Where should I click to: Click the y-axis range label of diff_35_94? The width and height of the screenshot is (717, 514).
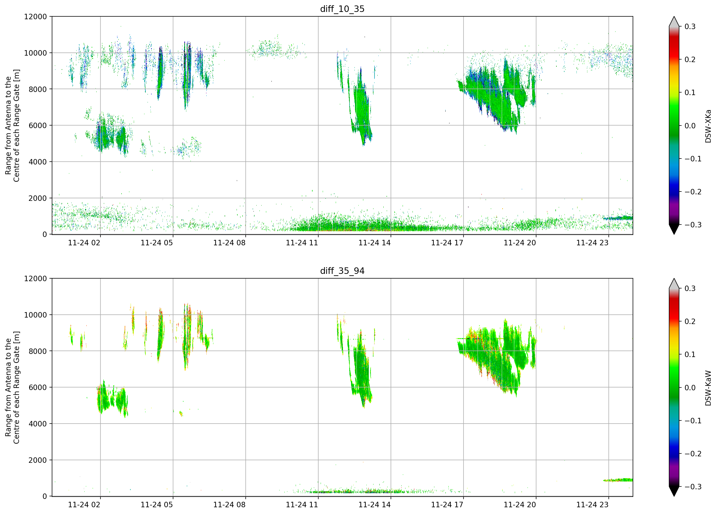pos(12,387)
